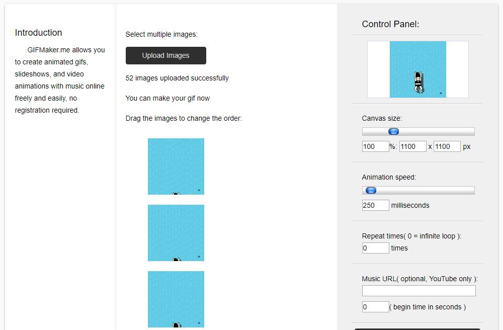Click the Introduction heading

click(x=38, y=33)
